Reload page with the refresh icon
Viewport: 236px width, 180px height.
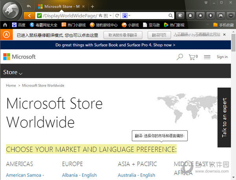pyautogui.click(x=117, y=16)
